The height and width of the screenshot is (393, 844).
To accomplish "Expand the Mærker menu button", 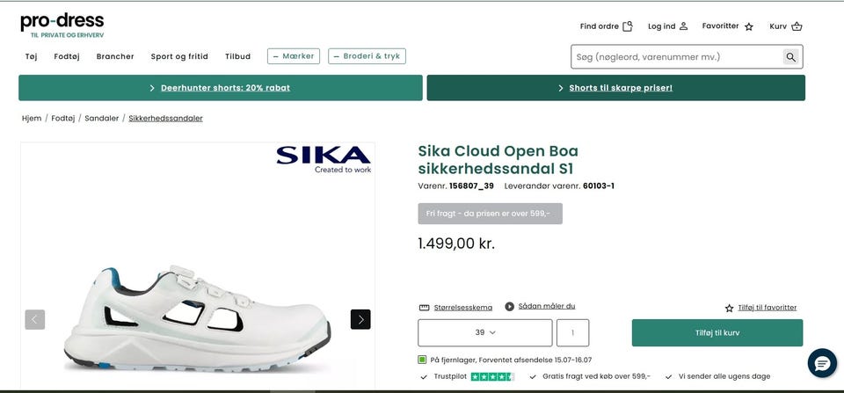I will tap(294, 56).
